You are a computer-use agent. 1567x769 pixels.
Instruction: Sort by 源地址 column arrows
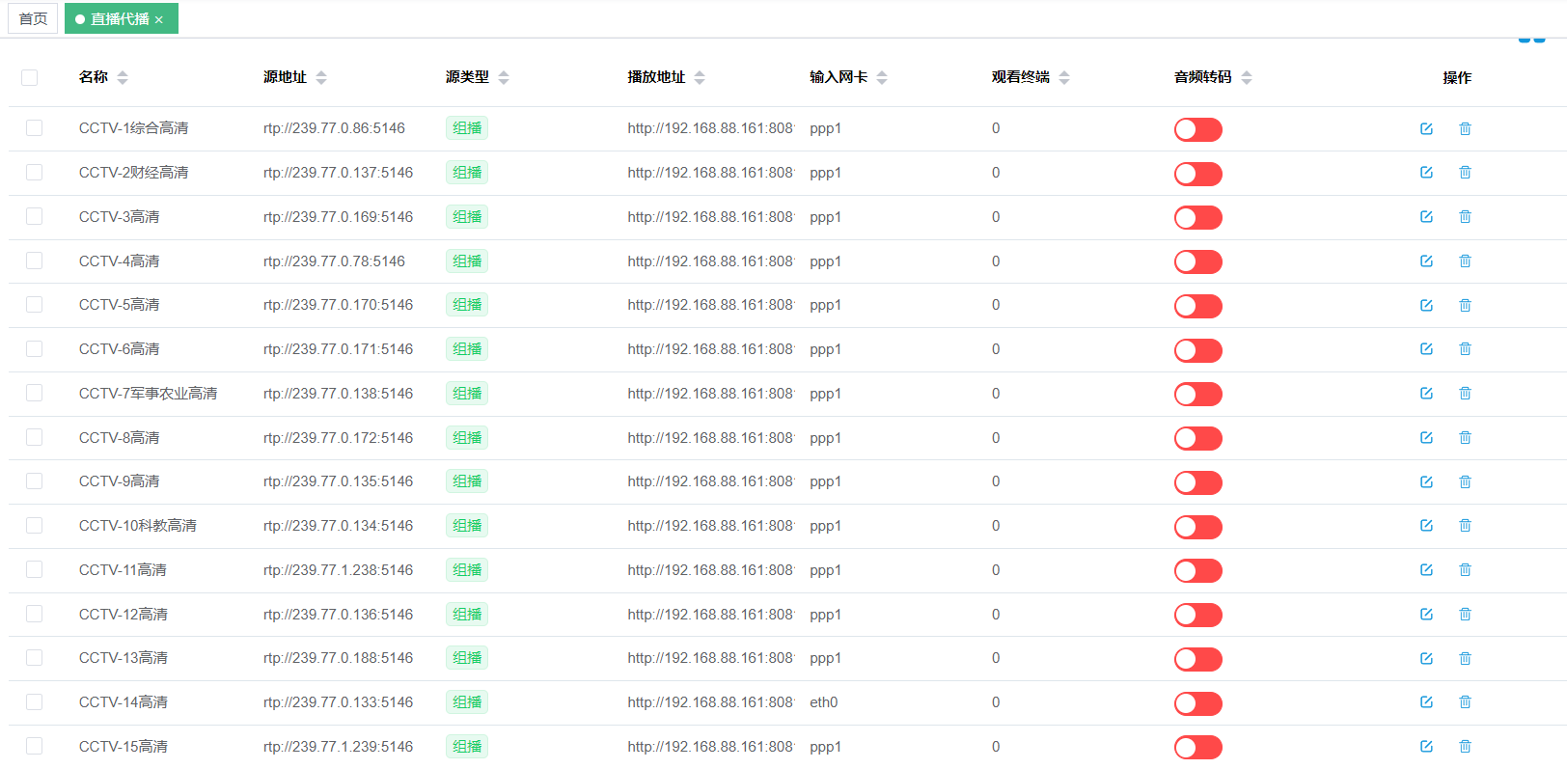(x=321, y=77)
